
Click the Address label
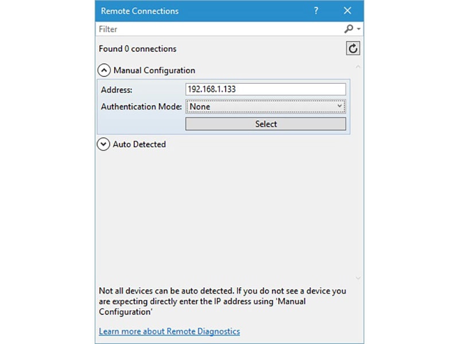[x=116, y=89]
